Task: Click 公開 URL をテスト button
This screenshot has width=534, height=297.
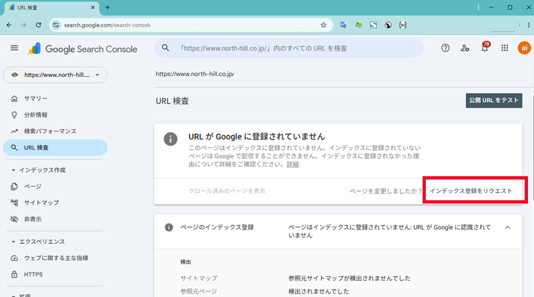Action: (494, 101)
